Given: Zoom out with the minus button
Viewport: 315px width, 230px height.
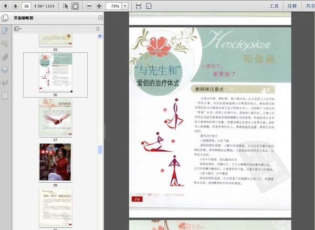Looking at the screenshot, I should tap(89, 6).
